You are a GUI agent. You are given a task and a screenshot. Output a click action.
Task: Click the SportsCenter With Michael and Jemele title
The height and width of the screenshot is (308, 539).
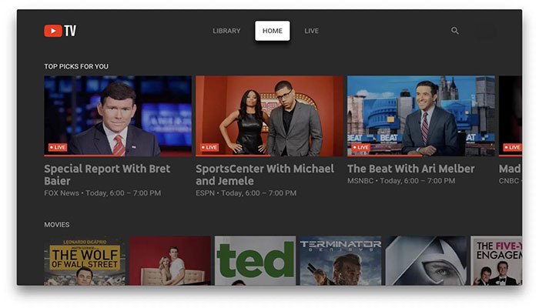point(265,175)
